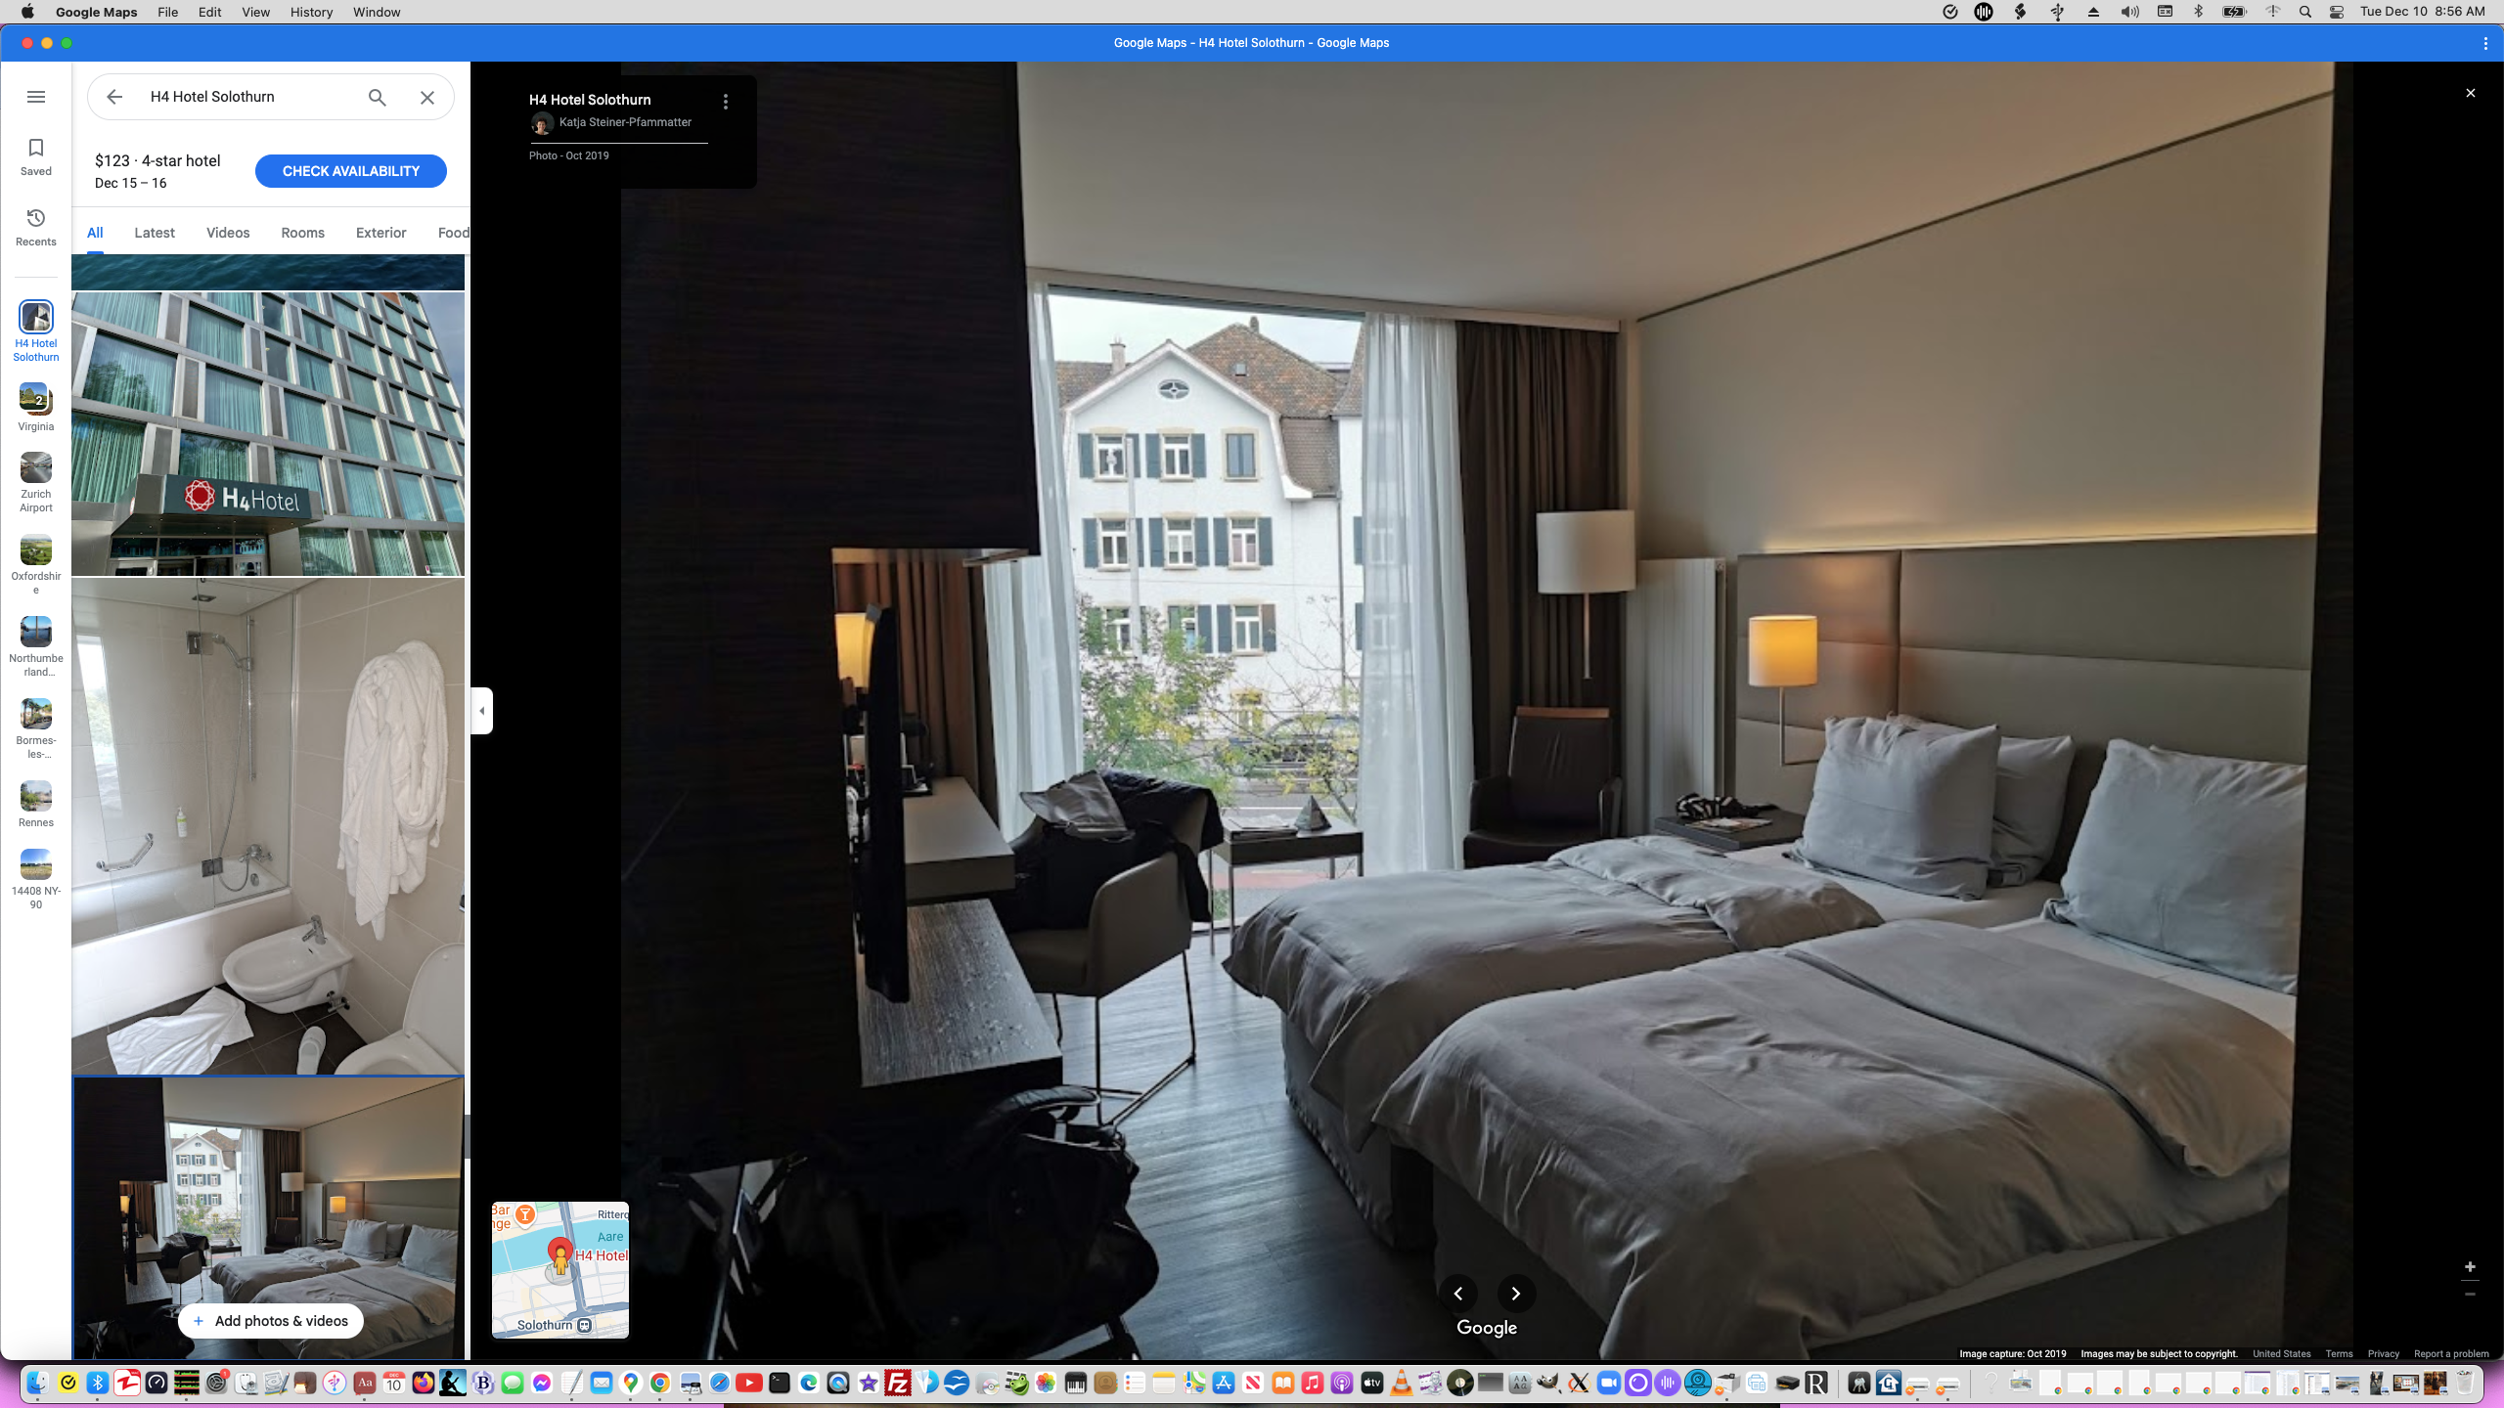
Task: Zoom into the photo with the plus control
Action: pyautogui.click(x=2471, y=1266)
